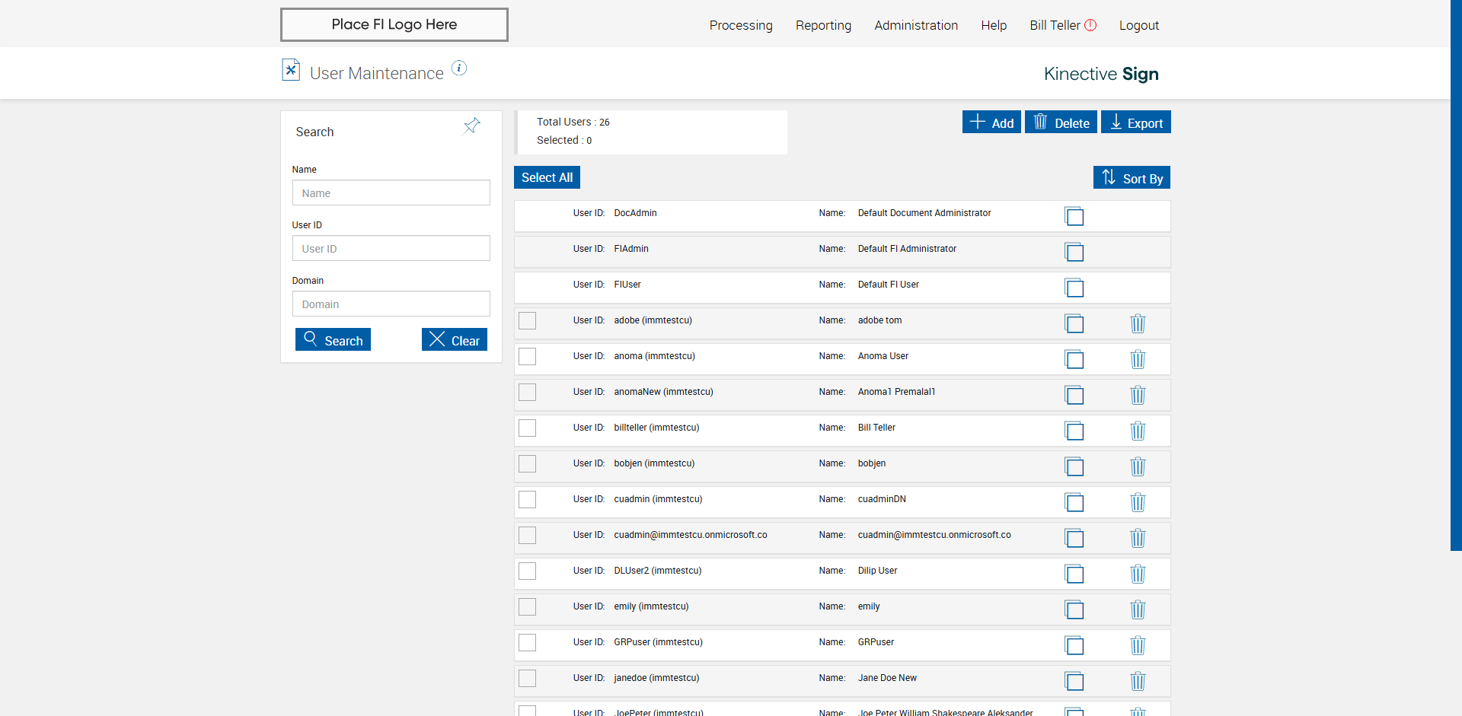Open the Reporting menu

click(823, 25)
